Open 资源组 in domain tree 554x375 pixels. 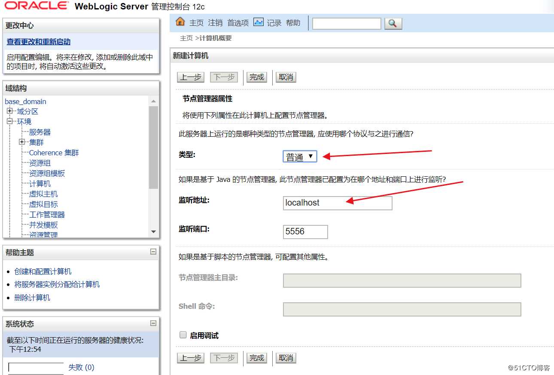tap(40, 163)
